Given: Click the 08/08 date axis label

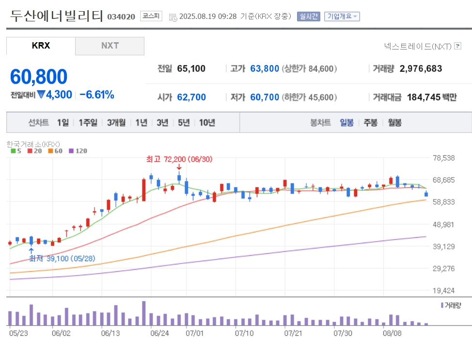Looking at the screenshot, I should coord(392,333).
